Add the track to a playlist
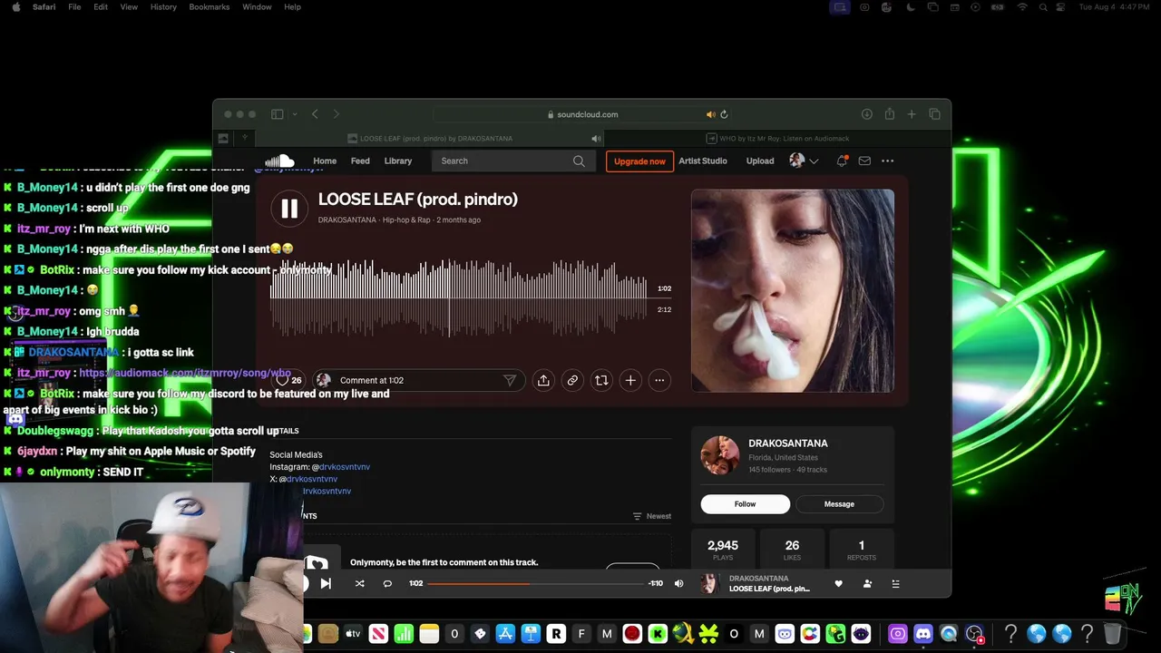This screenshot has height=653, width=1161. pyautogui.click(x=630, y=381)
